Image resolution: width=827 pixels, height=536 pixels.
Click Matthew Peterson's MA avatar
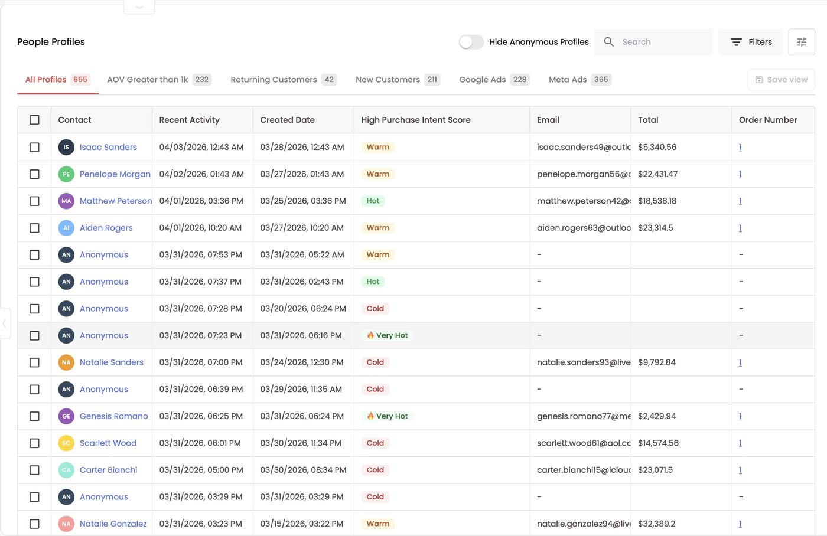(66, 201)
